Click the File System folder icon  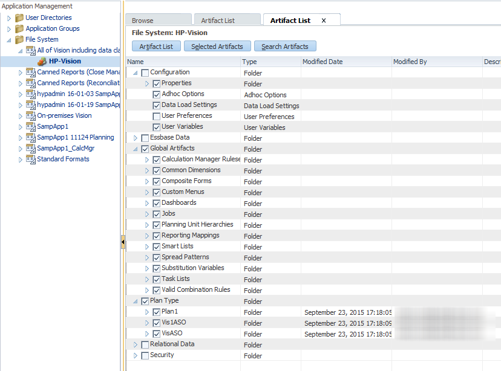tap(19, 39)
